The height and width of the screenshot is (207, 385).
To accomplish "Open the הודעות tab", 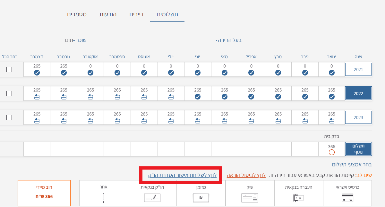I will pos(108,14).
